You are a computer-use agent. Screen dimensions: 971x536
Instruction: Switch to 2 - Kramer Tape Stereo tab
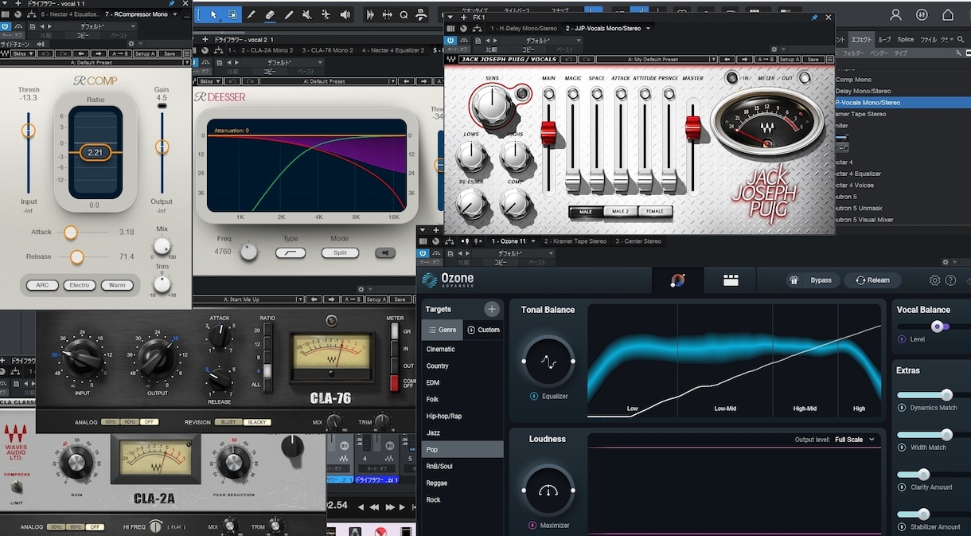click(575, 241)
